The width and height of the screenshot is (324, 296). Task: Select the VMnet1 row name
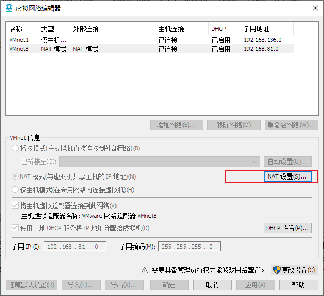[x=19, y=40]
